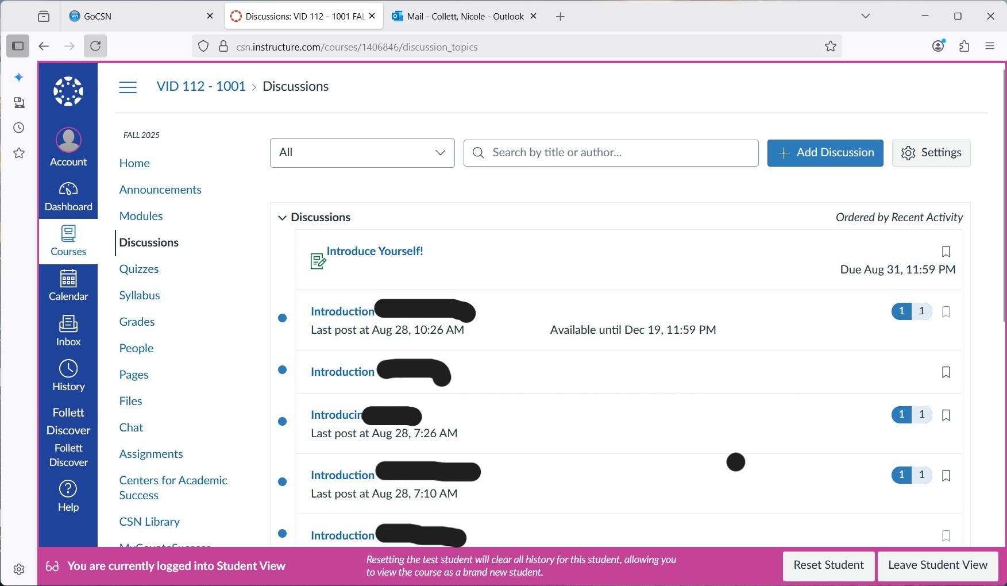Click the Firefox sidebar toggle button
The height and width of the screenshot is (586, 1007).
18,46
